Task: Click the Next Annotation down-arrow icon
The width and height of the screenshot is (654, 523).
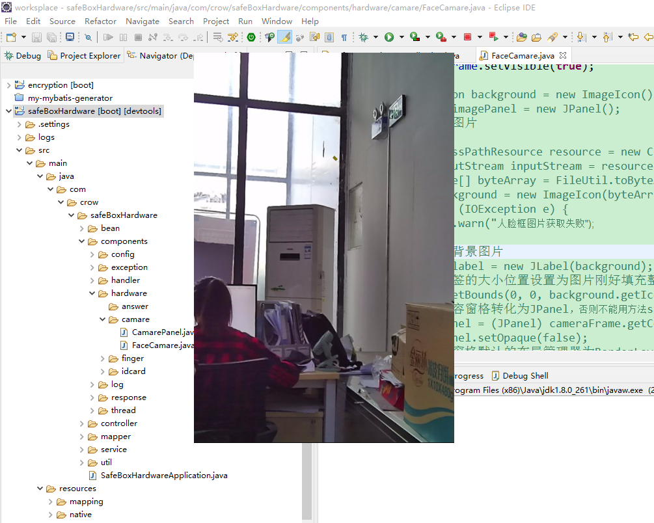Action: tap(581, 38)
